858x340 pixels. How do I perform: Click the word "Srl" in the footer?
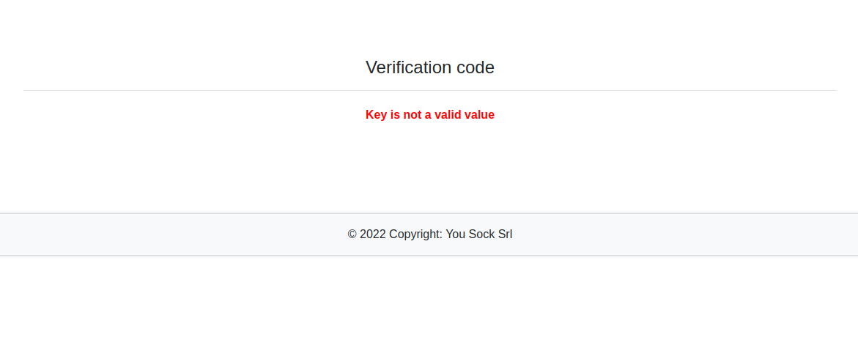[x=505, y=234]
